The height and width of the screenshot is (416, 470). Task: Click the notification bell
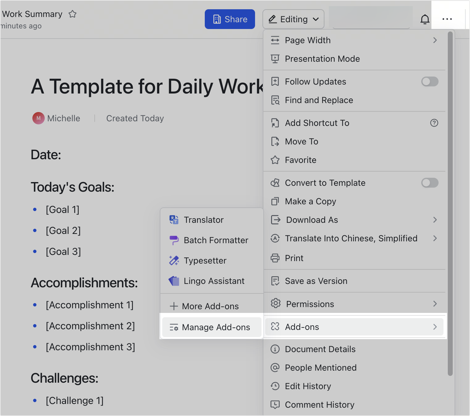[x=425, y=19]
